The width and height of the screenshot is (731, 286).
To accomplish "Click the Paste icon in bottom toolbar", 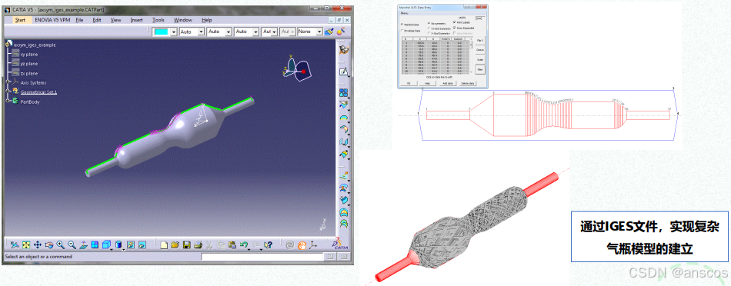I will tap(232, 244).
